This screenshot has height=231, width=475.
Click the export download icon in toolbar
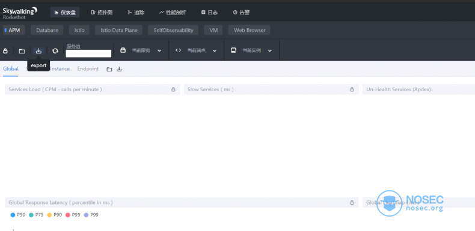[x=38, y=51]
